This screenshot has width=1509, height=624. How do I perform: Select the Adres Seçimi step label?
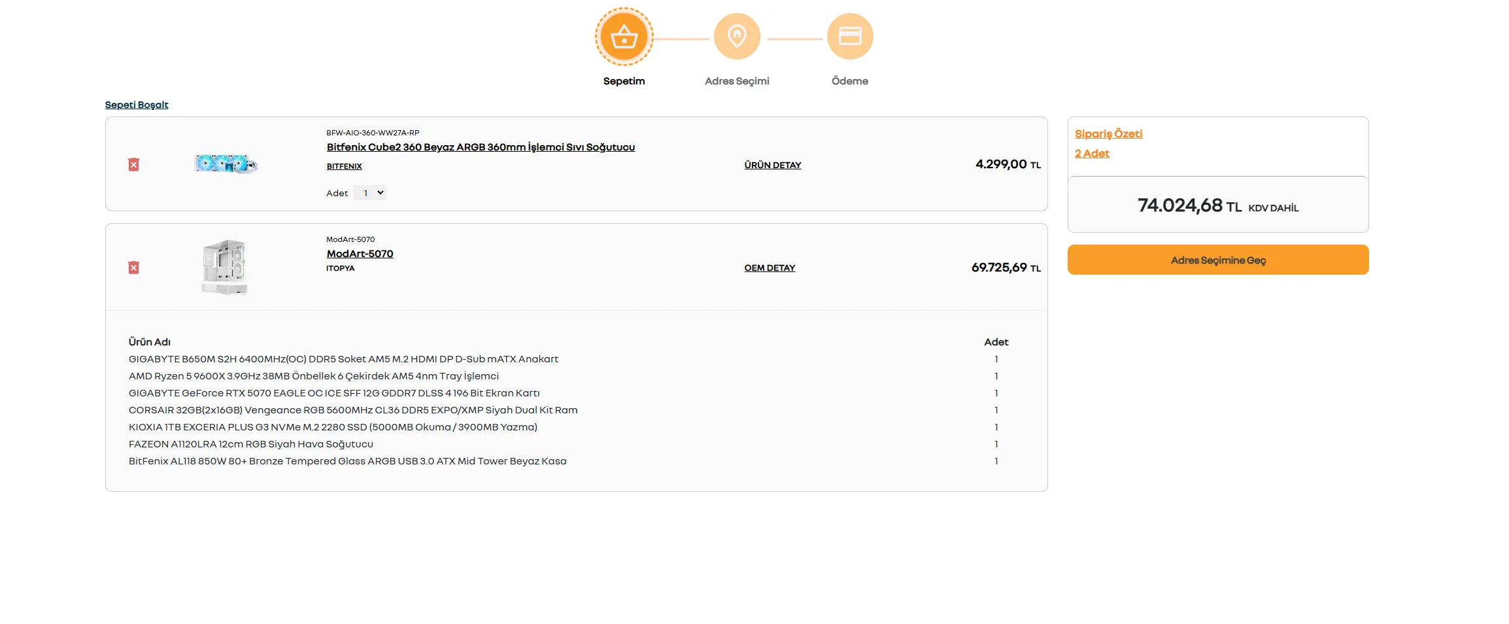click(x=737, y=81)
